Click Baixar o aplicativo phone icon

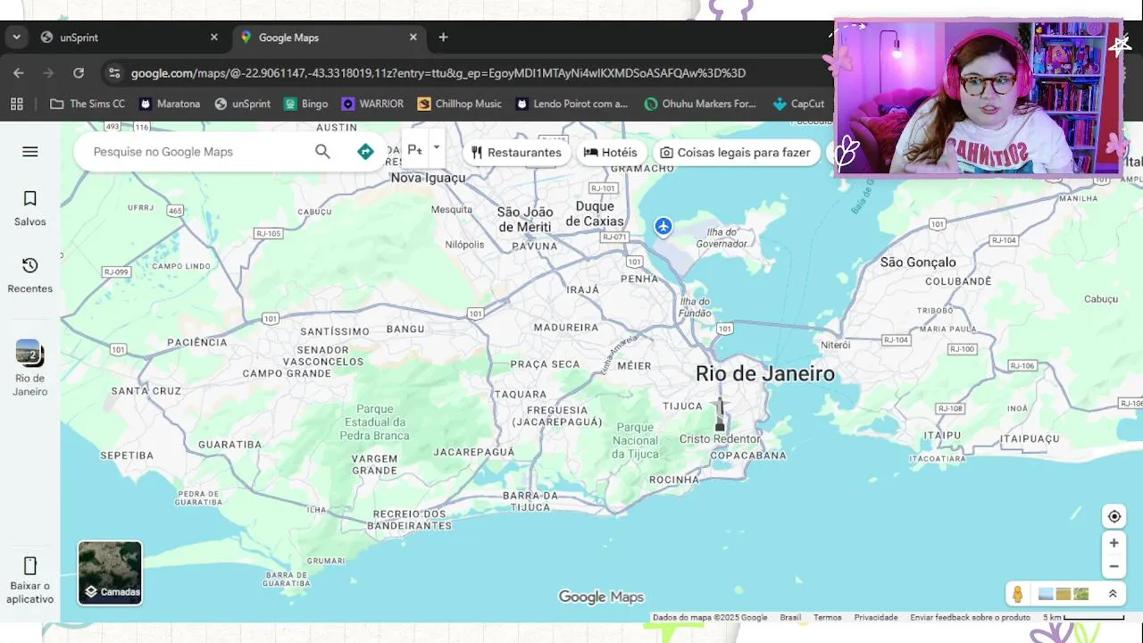29,565
